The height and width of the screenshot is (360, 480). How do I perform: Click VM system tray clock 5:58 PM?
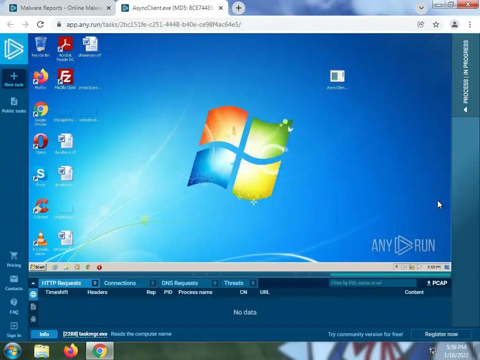click(x=434, y=267)
